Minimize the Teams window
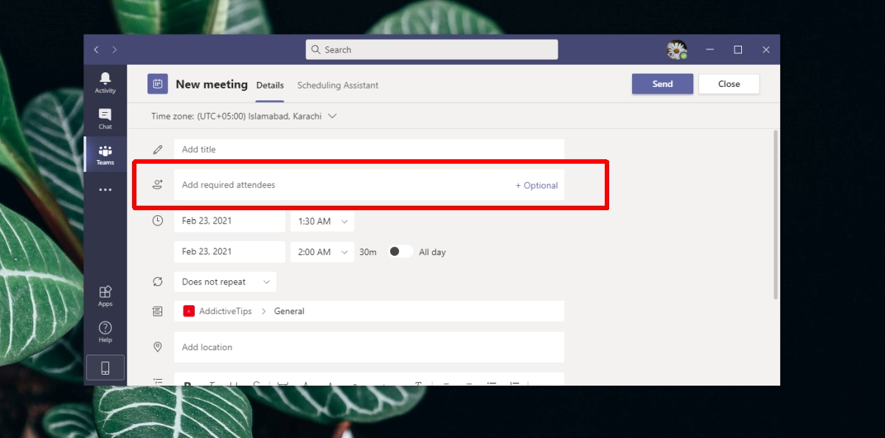This screenshot has height=438, width=885. click(709, 49)
